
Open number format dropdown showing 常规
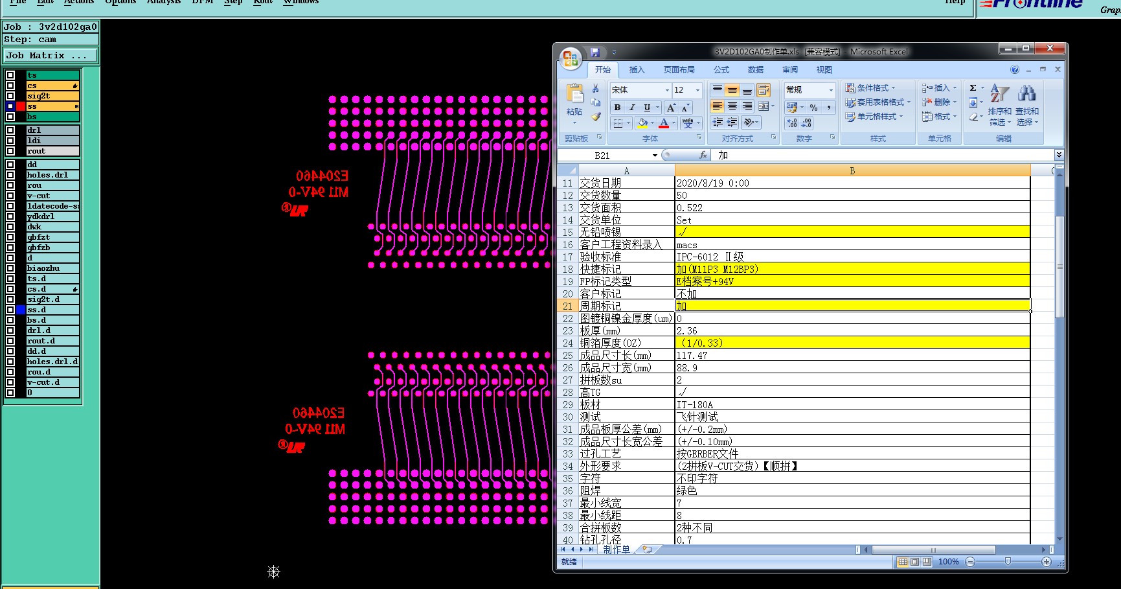(x=831, y=90)
